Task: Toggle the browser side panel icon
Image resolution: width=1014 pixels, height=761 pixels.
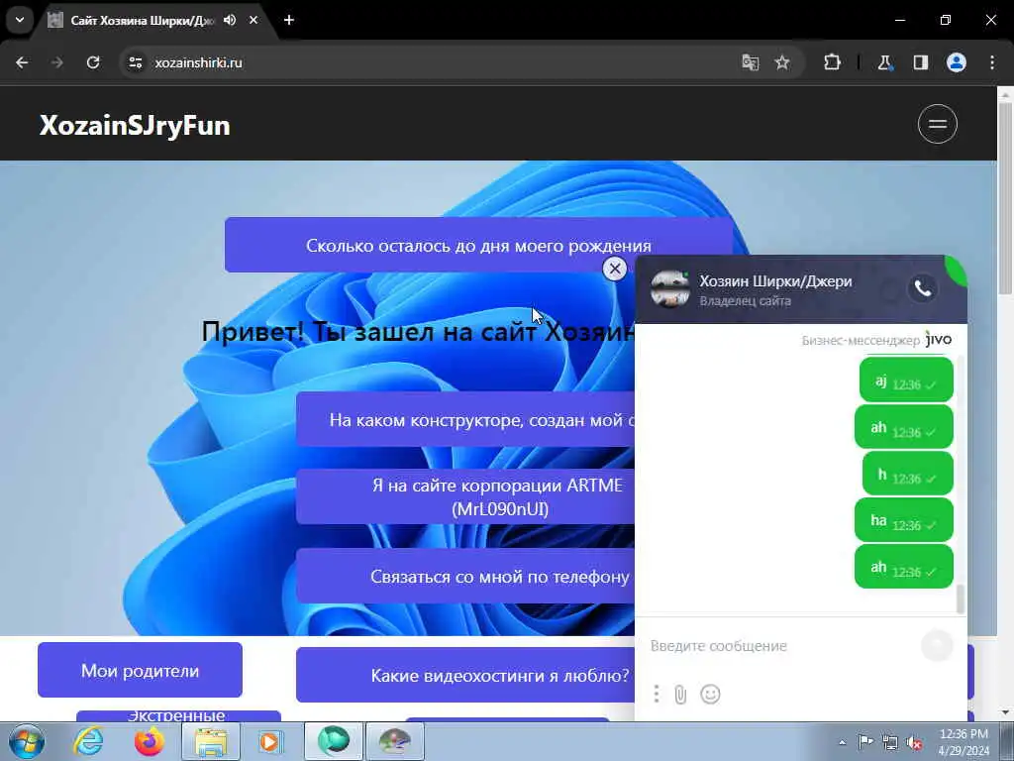Action: (921, 62)
